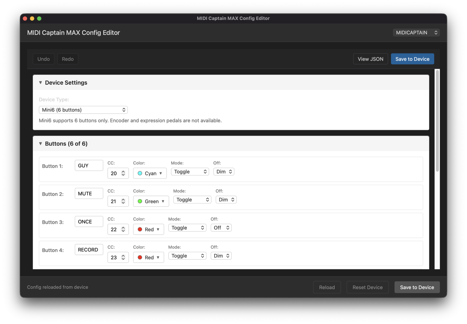Reload the config from the device
Viewport: 467px width, 324px height.
click(x=327, y=287)
